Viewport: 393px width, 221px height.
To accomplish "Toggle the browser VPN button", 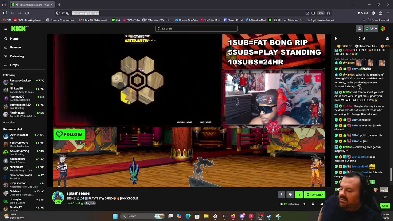I will pyautogui.click(x=363, y=13).
